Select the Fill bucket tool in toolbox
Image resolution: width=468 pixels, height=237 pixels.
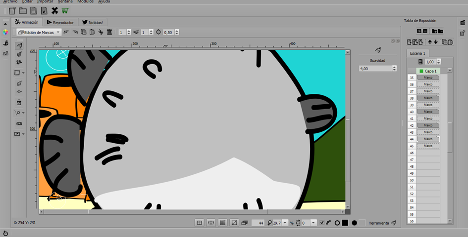pos(19,102)
